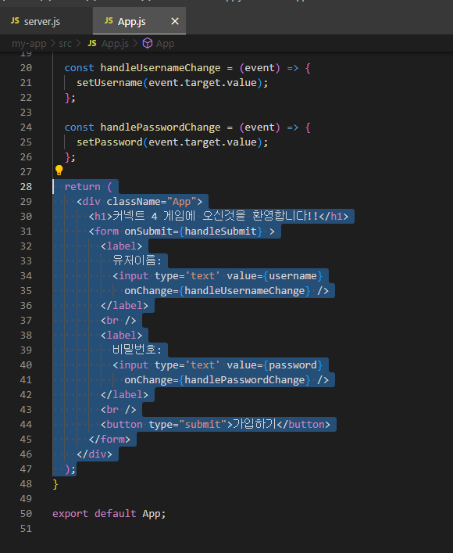Click onChange={handleUsernameChange} on line 35
453x553 pixels.
[x=217, y=291]
